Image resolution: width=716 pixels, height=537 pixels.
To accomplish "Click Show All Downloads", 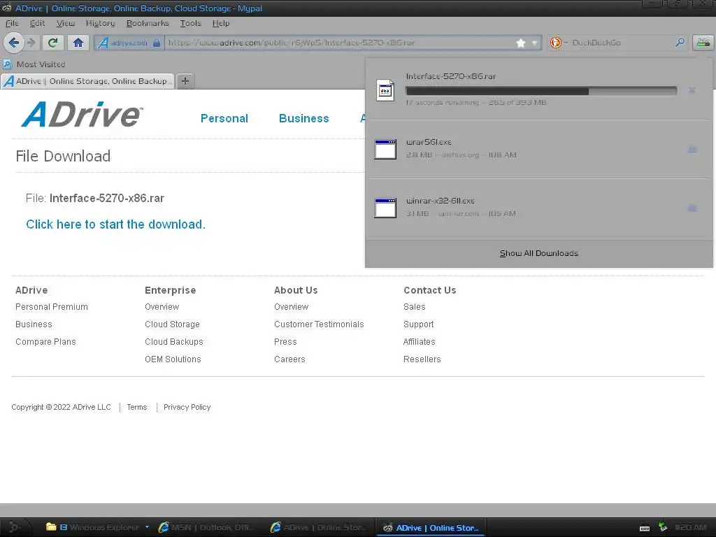I will coord(539,253).
